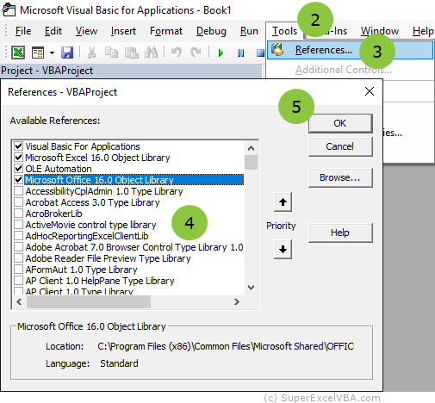Click OK in the References dialog
This screenshot has height=403, width=435.
pyautogui.click(x=340, y=123)
